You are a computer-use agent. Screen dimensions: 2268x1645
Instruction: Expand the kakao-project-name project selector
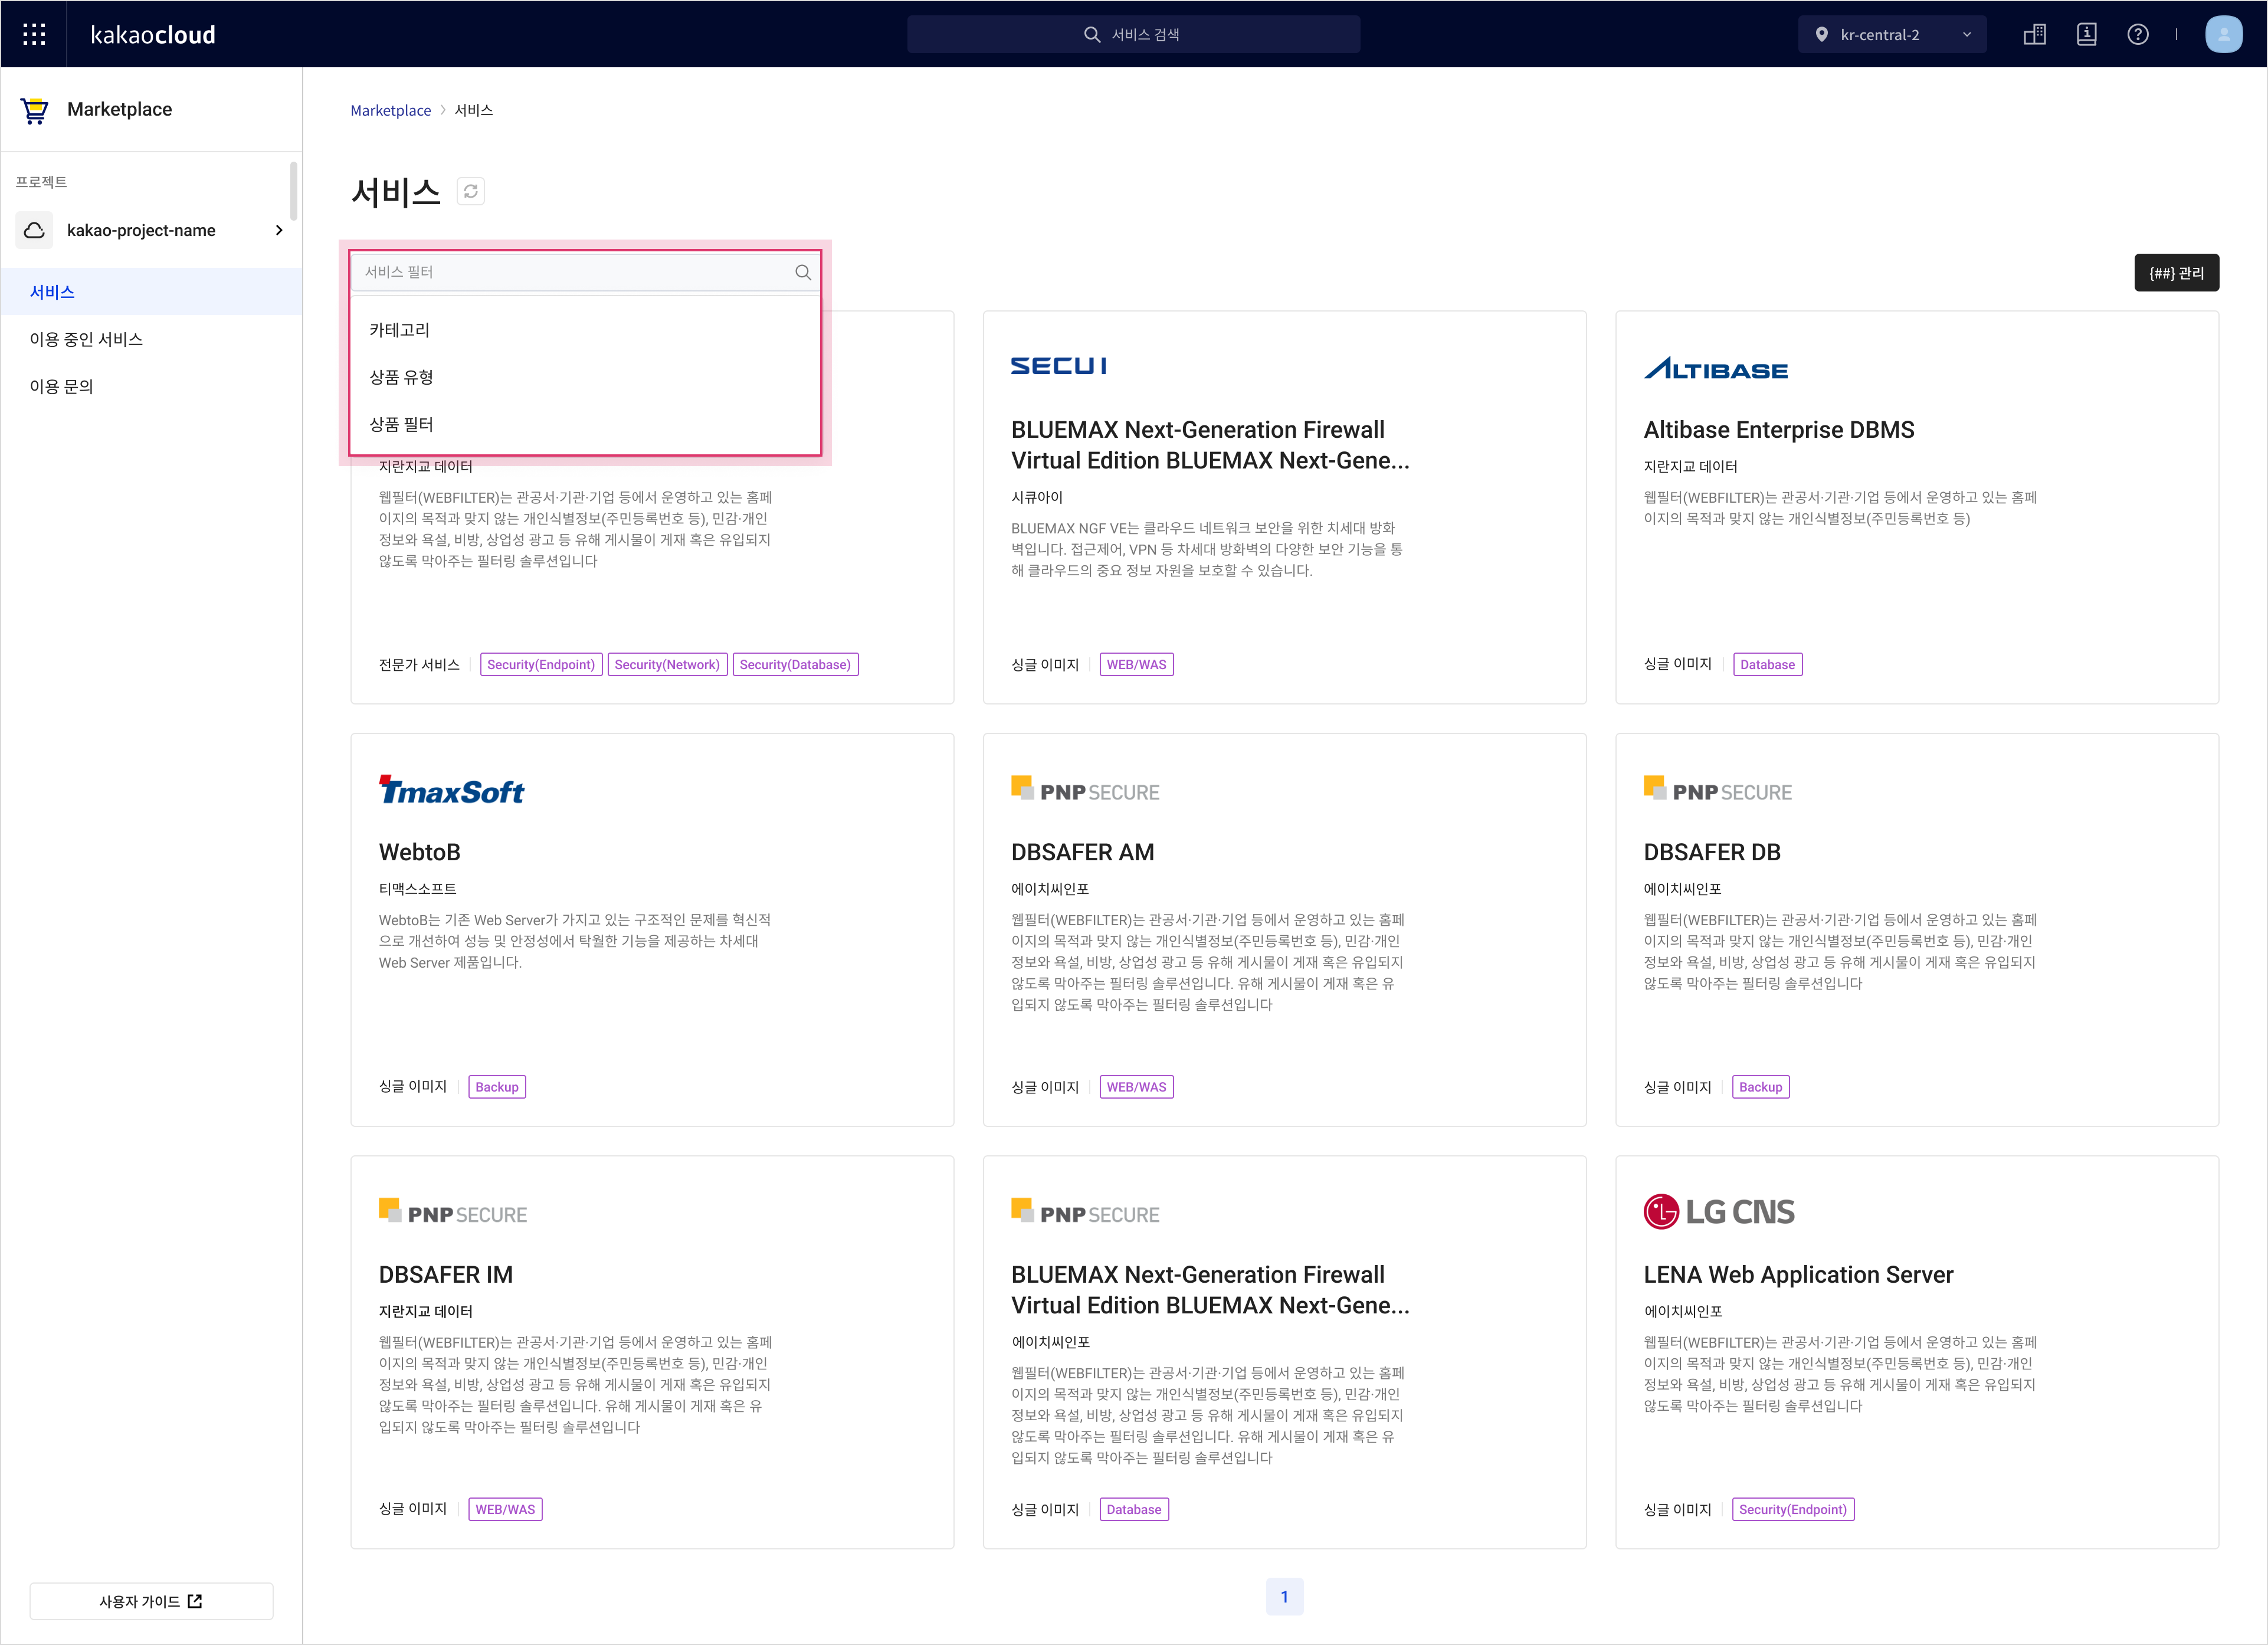pyautogui.click(x=151, y=230)
